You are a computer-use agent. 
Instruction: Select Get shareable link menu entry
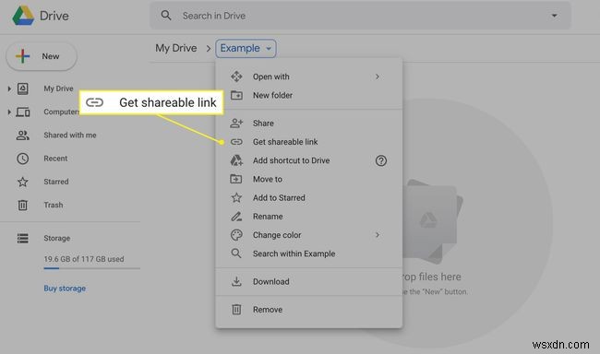point(309,142)
